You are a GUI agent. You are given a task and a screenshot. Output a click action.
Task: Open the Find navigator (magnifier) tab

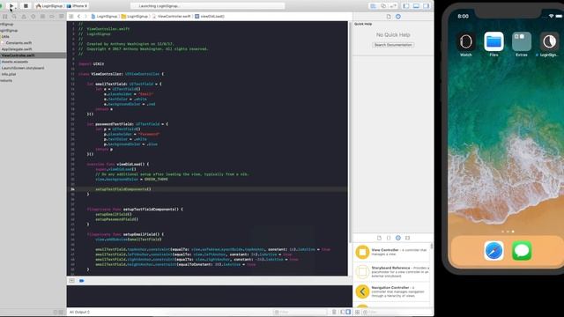click(x=14, y=17)
